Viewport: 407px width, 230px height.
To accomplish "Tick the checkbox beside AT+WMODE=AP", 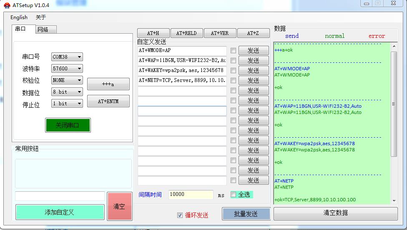I will click(233, 50).
